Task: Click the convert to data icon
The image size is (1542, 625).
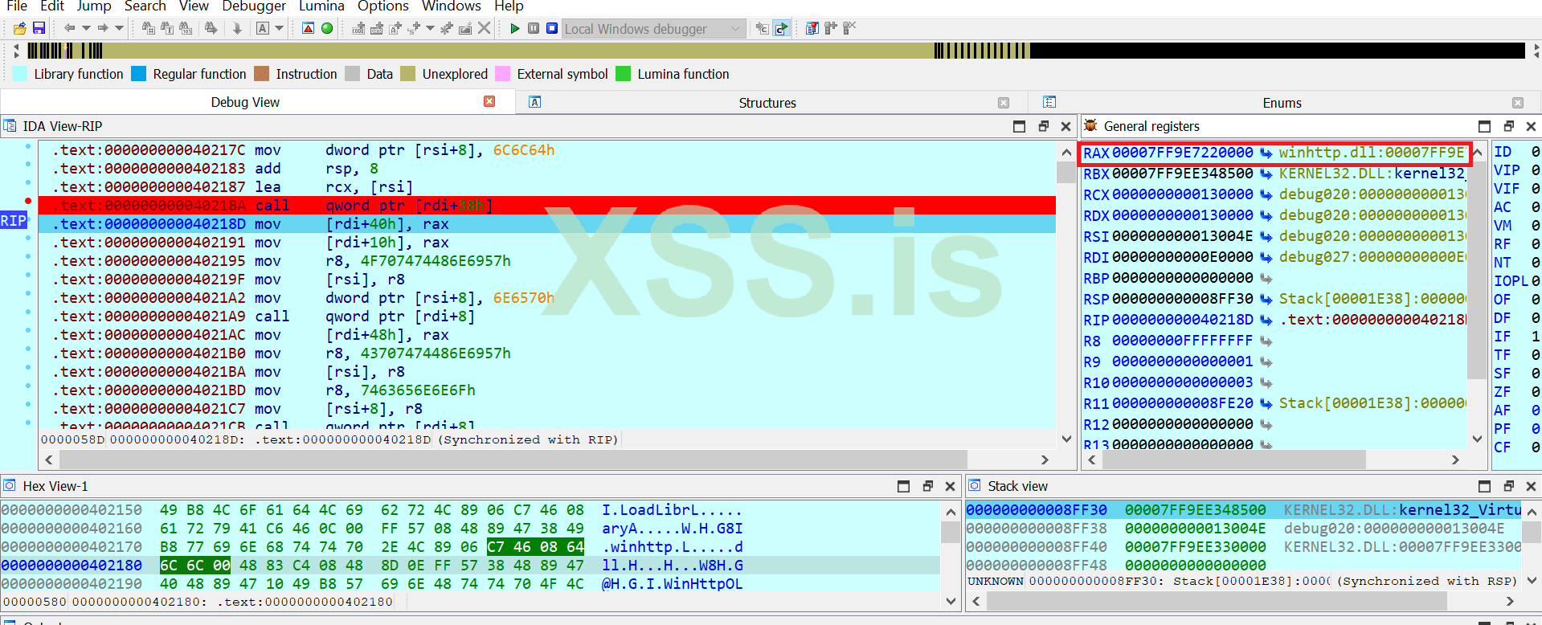Action: point(377,28)
